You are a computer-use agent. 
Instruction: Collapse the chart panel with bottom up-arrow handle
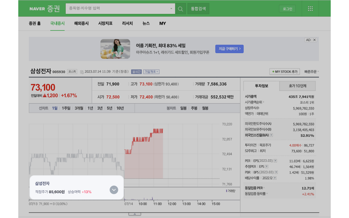coord(135,214)
